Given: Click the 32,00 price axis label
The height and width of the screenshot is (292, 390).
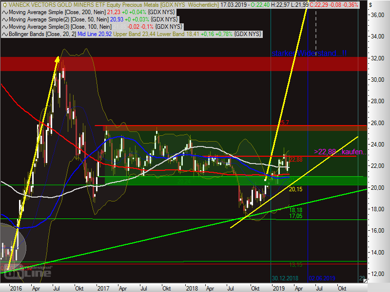Looking at the screenshot, I should [x=377, y=58].
